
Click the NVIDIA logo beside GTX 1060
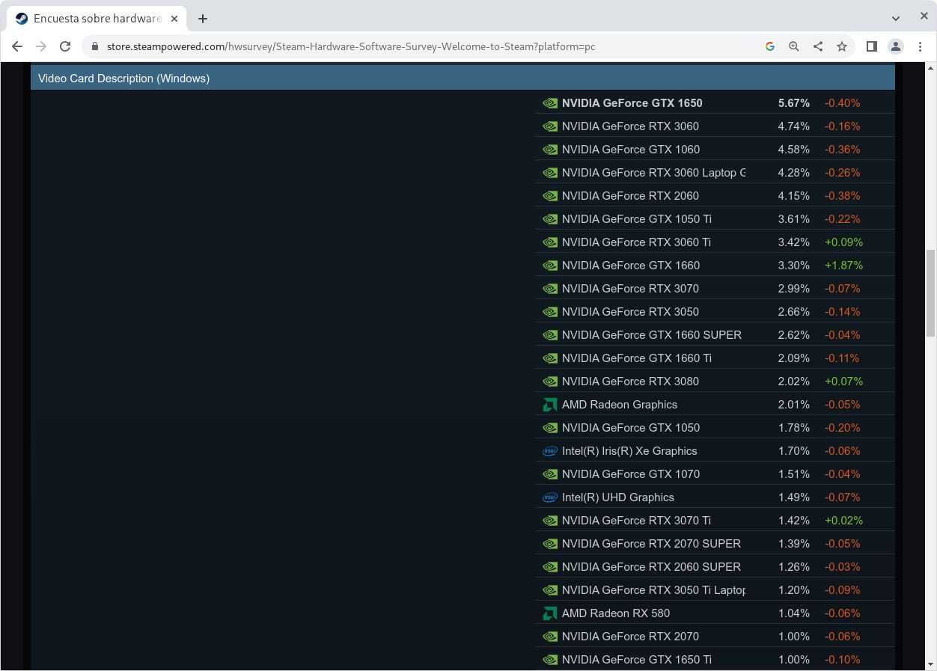[x=550, y=150]
